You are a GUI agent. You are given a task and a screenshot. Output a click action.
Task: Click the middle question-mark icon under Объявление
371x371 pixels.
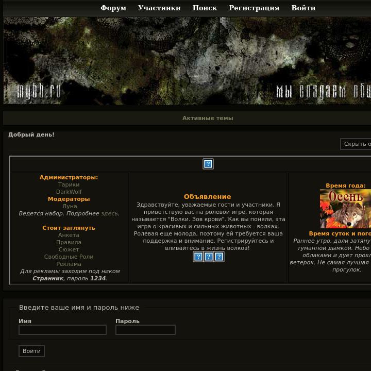pyautogui.click(x=209, y=257)
